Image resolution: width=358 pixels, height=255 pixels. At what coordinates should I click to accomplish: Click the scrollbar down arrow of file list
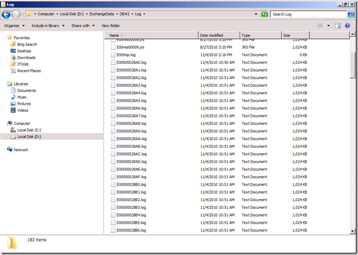point(352,231)
